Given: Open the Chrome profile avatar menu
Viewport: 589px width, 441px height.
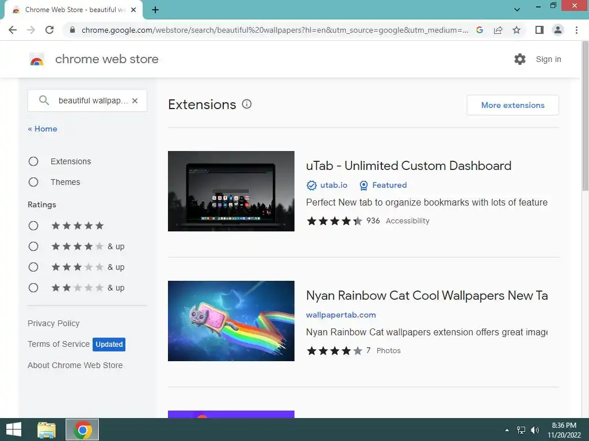Looking at the screenshot, I should (558, 30).
